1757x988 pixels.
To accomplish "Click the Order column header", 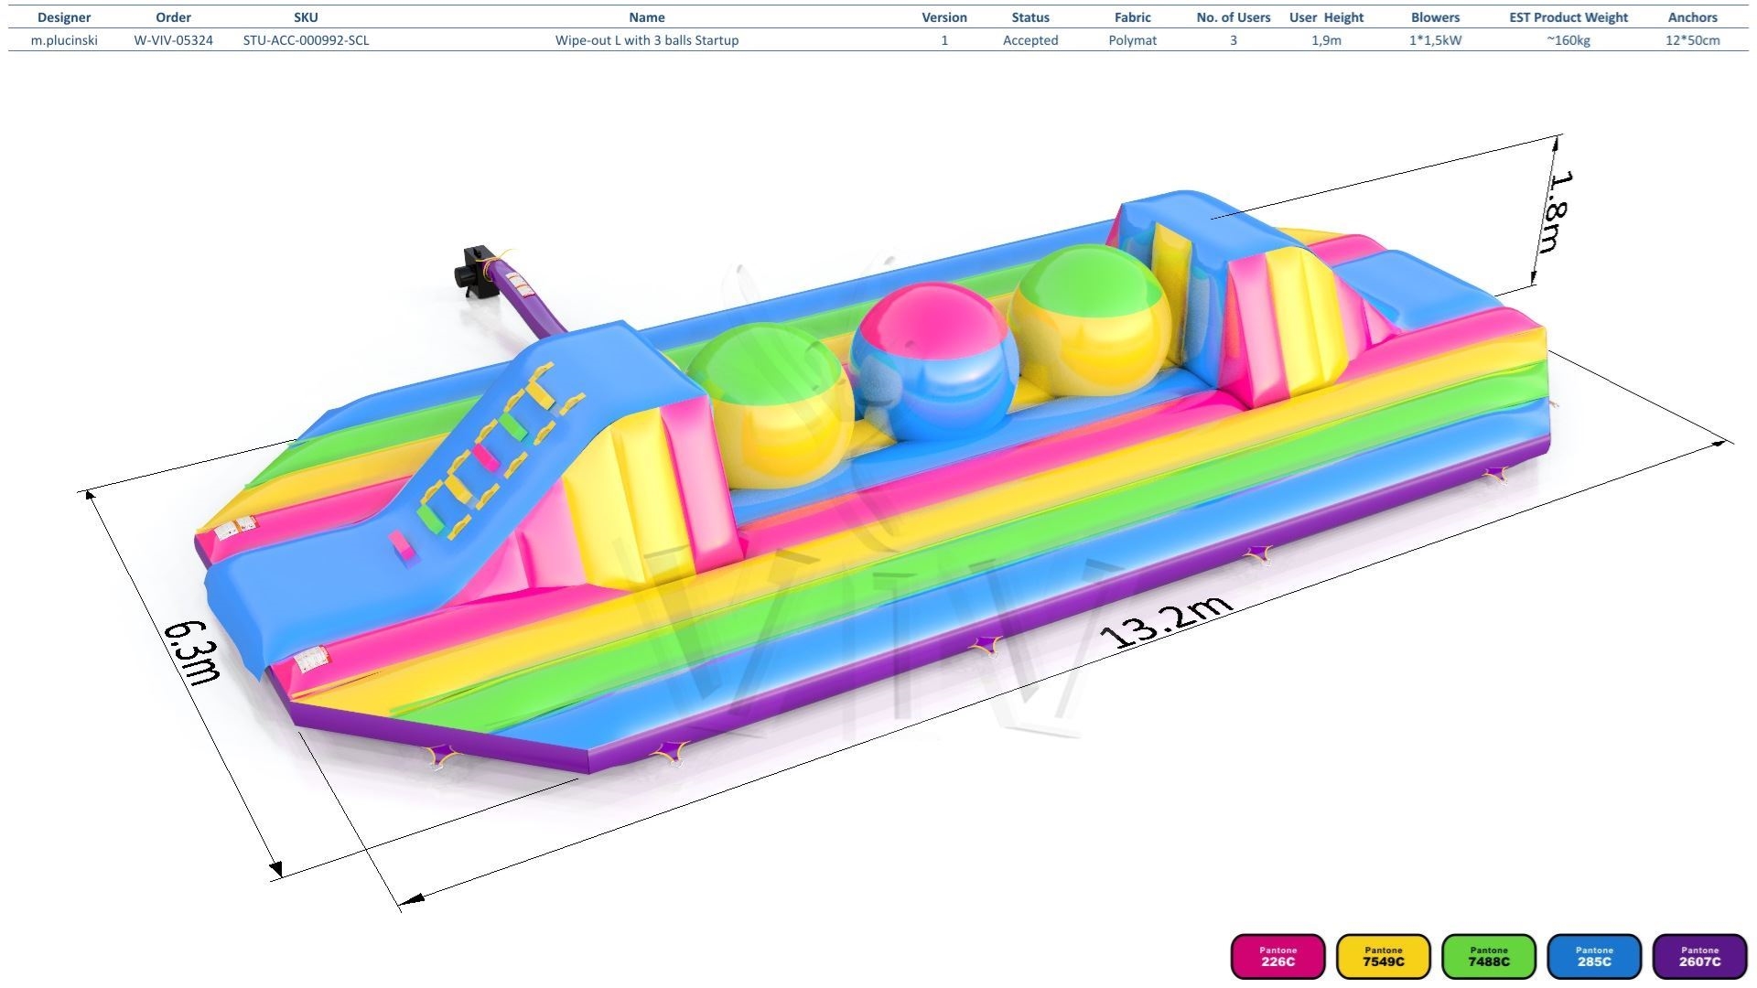I will 173,17.
